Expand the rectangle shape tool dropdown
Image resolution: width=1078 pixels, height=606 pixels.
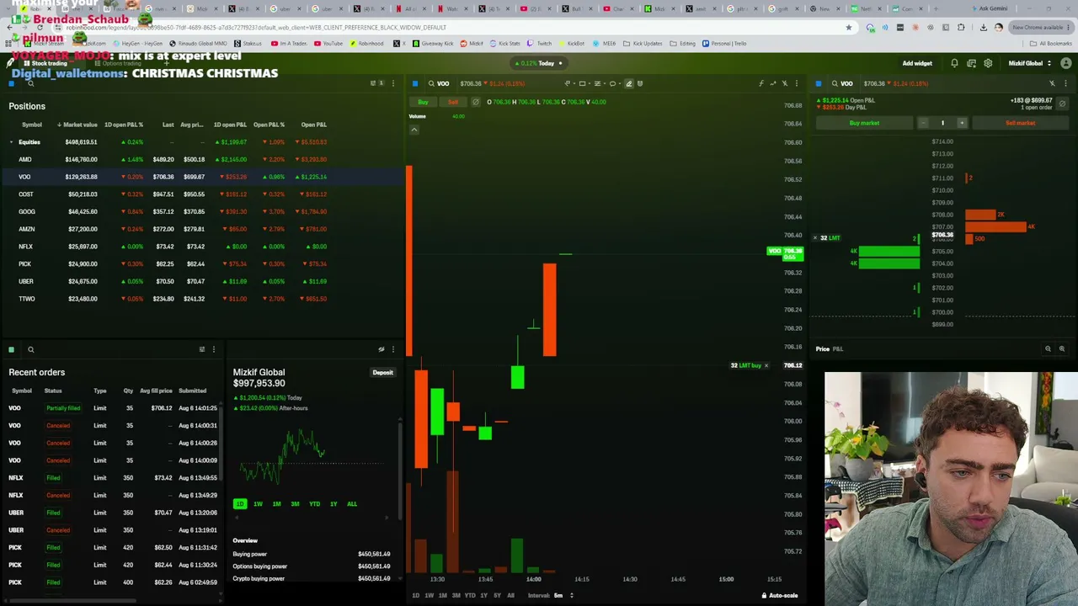click(588, 83)
